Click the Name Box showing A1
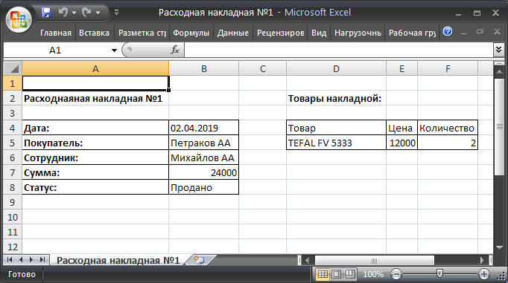 point(56,51)
